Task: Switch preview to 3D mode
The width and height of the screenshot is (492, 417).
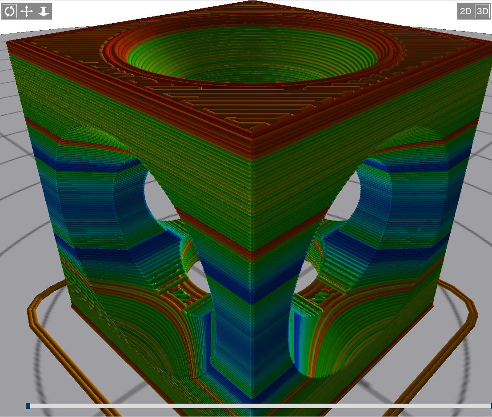Action: point(482,12)
